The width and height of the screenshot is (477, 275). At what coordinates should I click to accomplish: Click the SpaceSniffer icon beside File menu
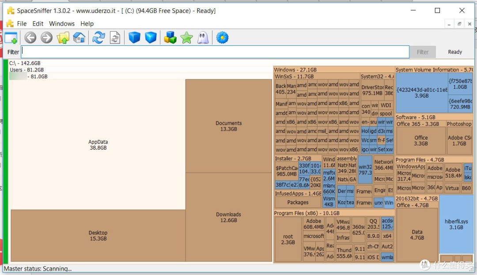coord(10,24)
